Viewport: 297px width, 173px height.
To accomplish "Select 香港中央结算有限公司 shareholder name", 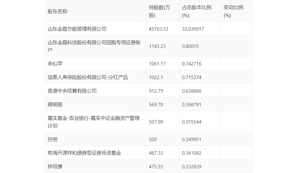I will coord(72,91).
